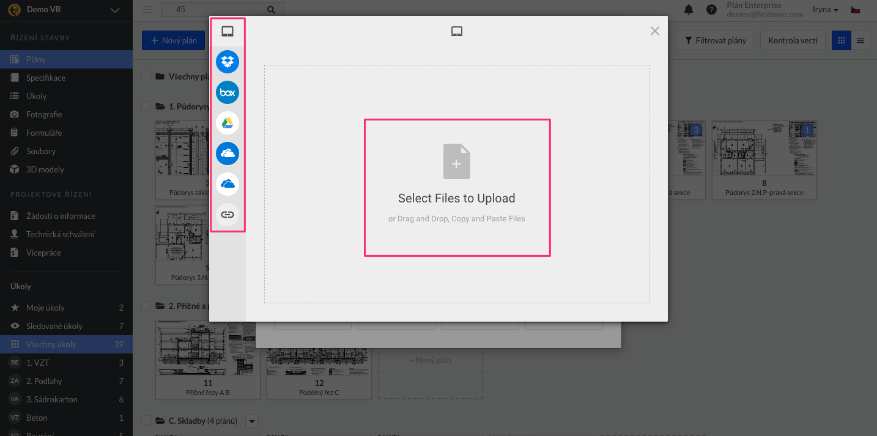
Task: Switch to list view of plans
Action: tap(860, 41)
